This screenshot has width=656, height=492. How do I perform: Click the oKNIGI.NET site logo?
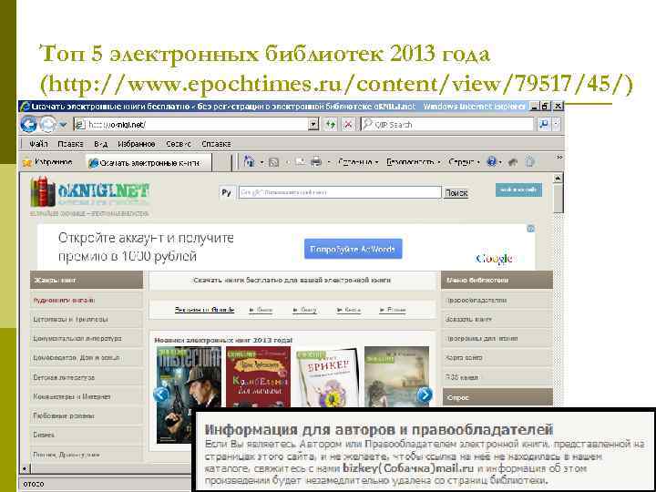point(90,193)
